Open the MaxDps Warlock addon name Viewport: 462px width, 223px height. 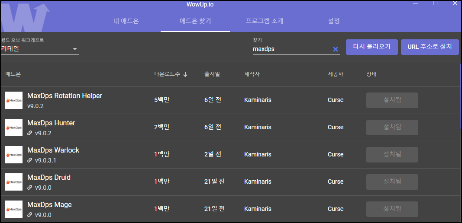[x=53, y=150]
